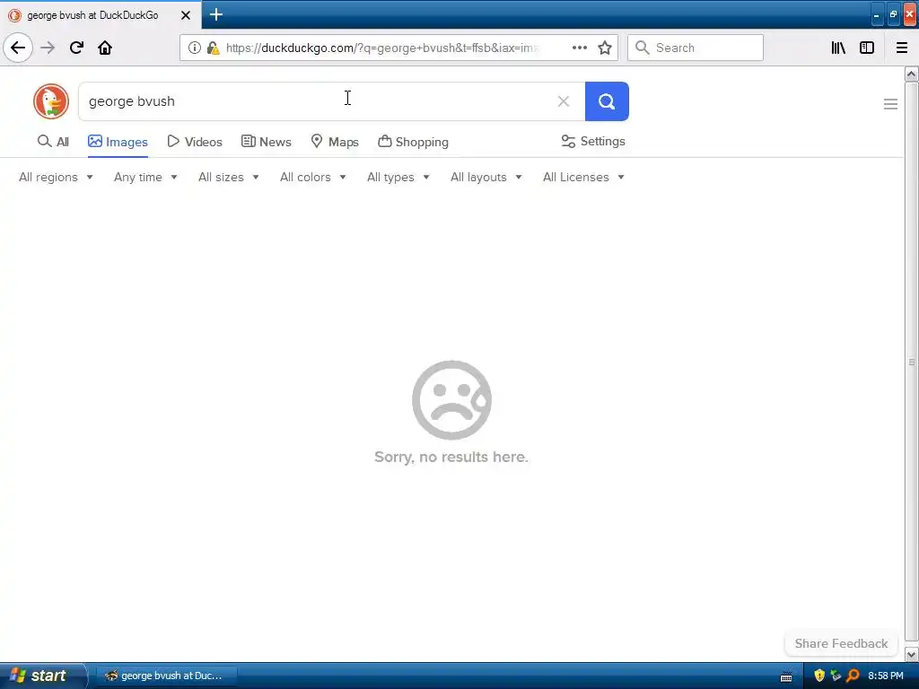The image size is (919, 689).
Task: Open the All colors dropdown
Action: [x=313, y=177]
